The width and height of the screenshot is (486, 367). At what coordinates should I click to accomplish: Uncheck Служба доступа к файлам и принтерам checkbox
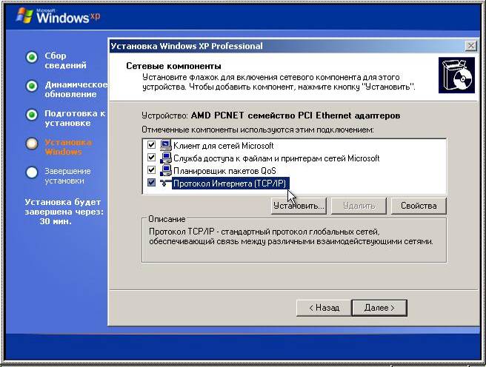(151, 158)
